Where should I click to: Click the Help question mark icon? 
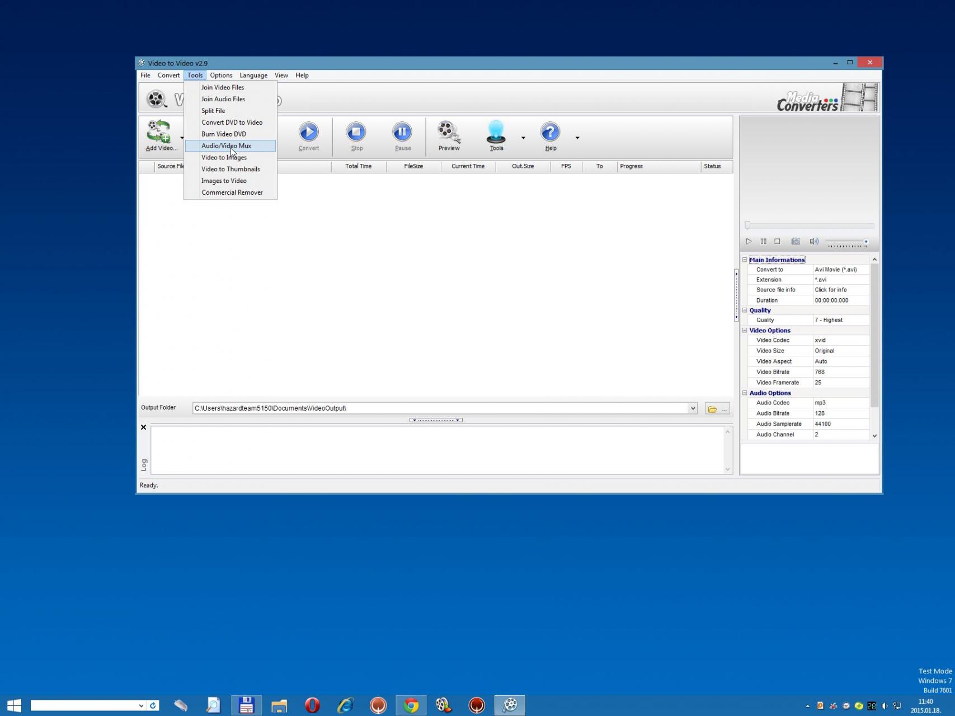pyautogui.click(x=550, y=133)
